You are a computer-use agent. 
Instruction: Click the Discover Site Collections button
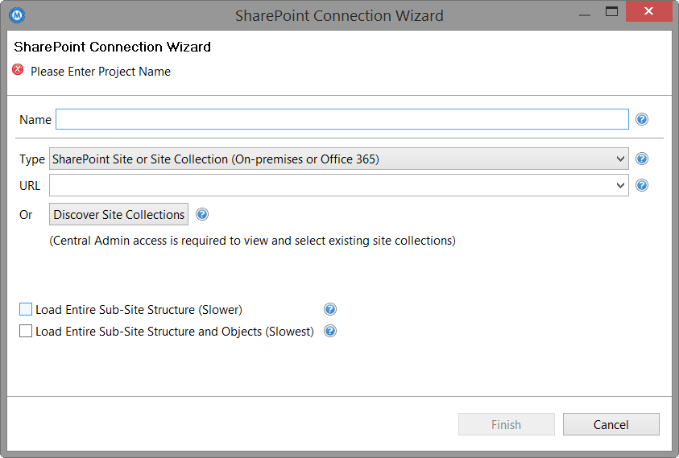(x=118, y=214)
